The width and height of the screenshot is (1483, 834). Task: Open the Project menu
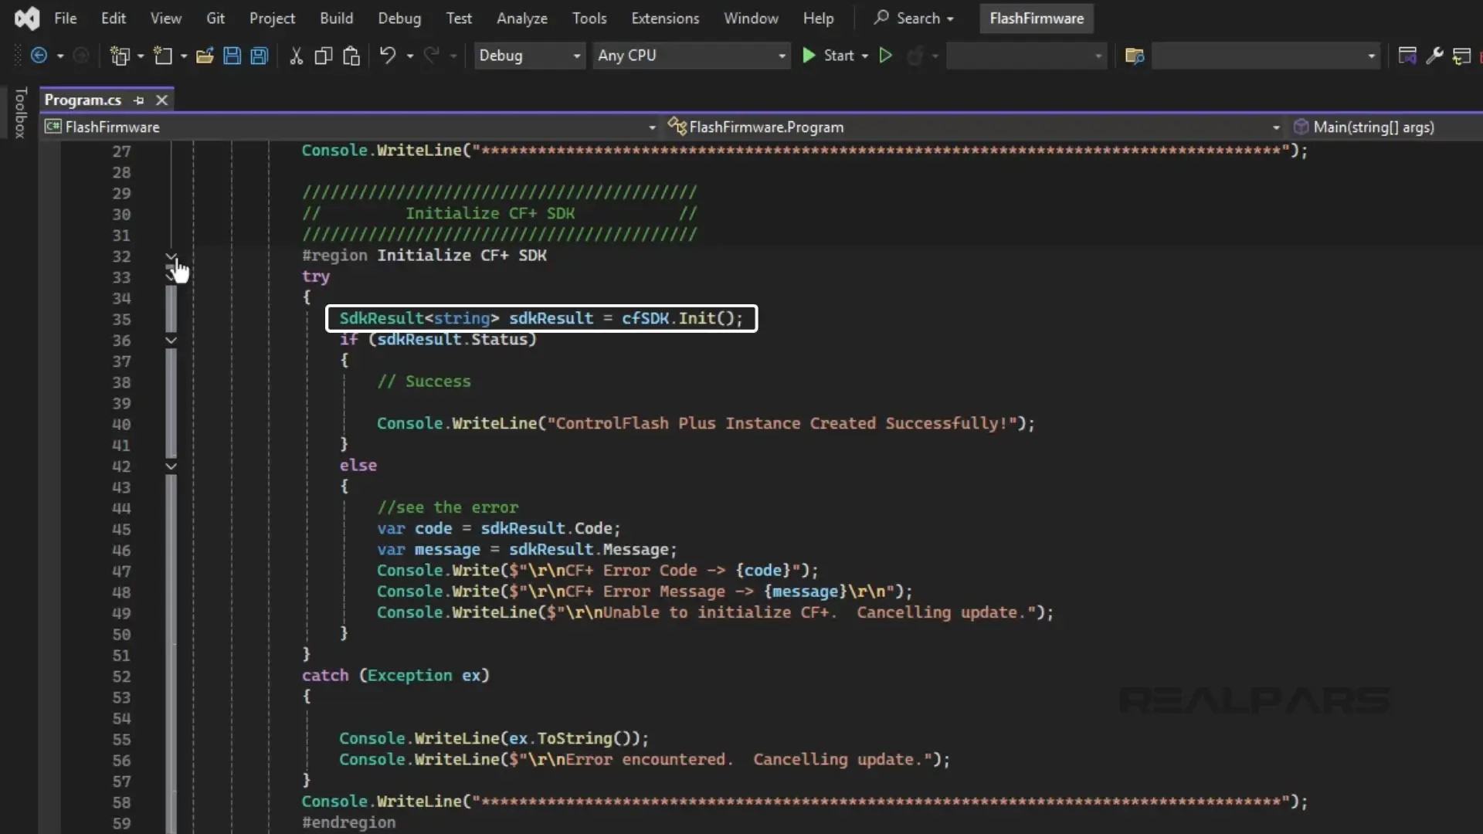(272, 18)
